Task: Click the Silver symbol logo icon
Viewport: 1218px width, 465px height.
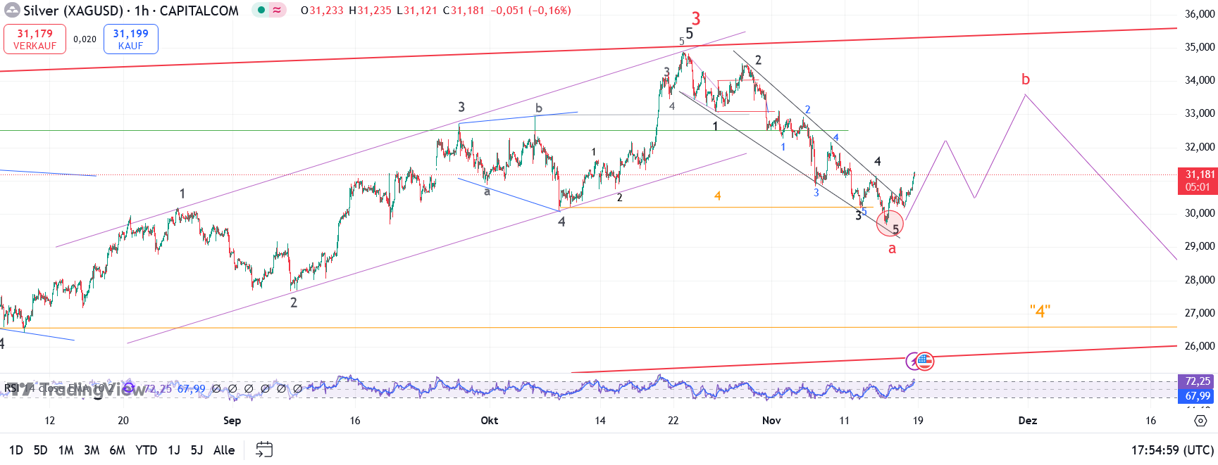Action: pos(12,11)
